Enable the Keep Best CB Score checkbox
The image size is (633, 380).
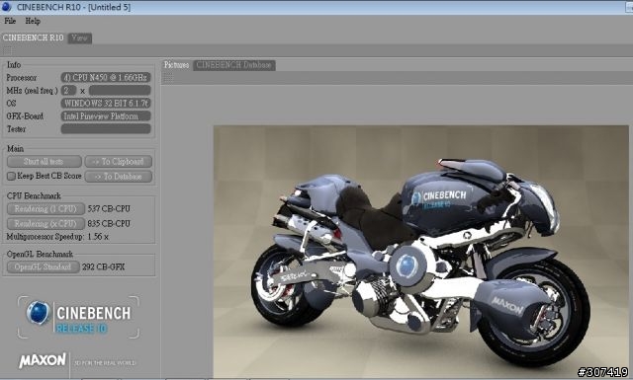[11, 176]
